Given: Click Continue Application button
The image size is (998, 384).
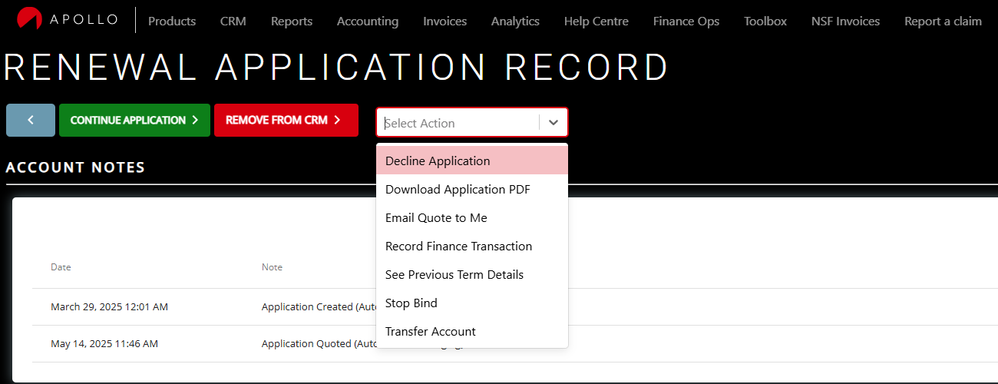Looking at the screenshot, I should click(x=134, y=121).
